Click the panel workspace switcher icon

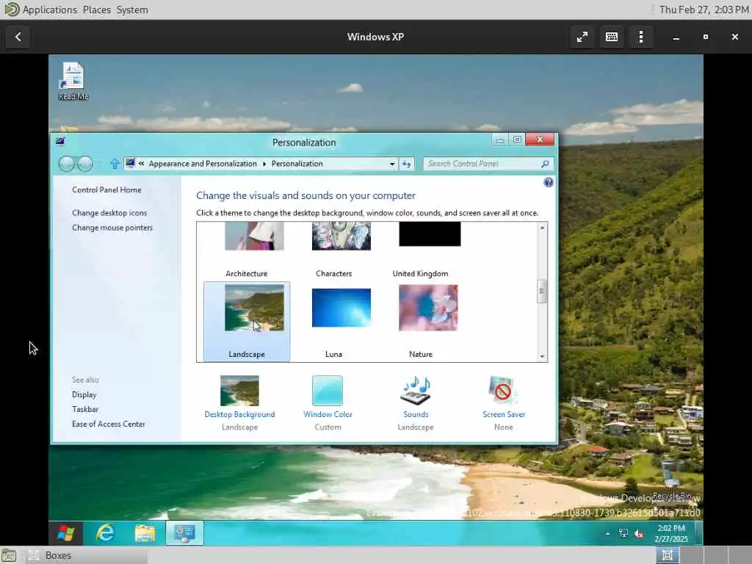coord(667,555)
